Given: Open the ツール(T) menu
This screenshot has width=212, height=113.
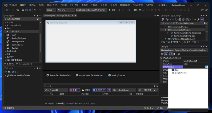Looking at the screenshot, I should (114, 5).
